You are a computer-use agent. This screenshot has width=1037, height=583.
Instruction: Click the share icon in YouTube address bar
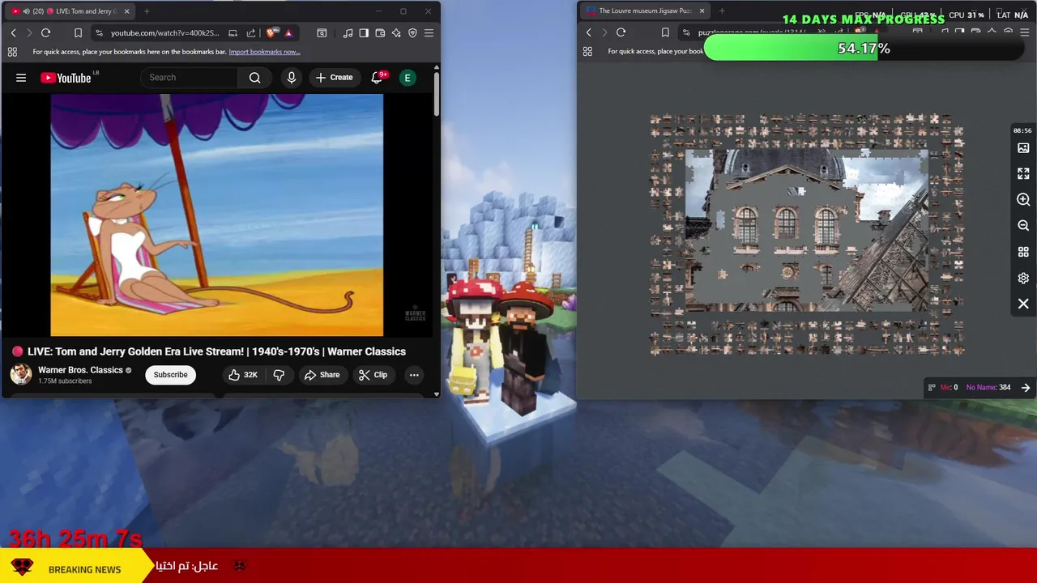(251, 32)
